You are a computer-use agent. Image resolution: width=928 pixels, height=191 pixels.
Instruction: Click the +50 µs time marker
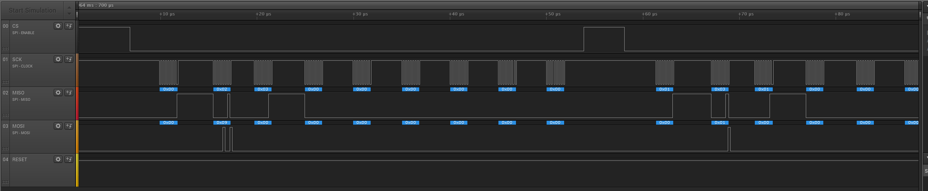tap(553, 14)
